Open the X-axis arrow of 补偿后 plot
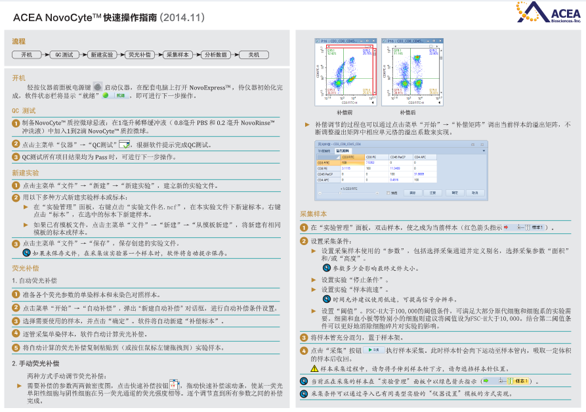The width and height of the screenshot is (586, 412). tap(439, 102)
